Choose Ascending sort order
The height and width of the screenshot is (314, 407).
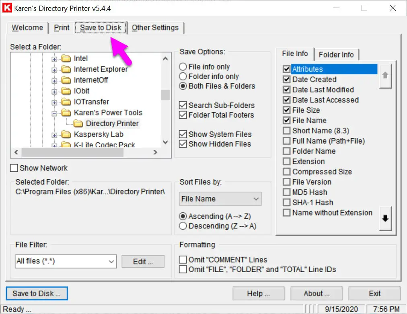pyautogui.click(x=215, y=216)
